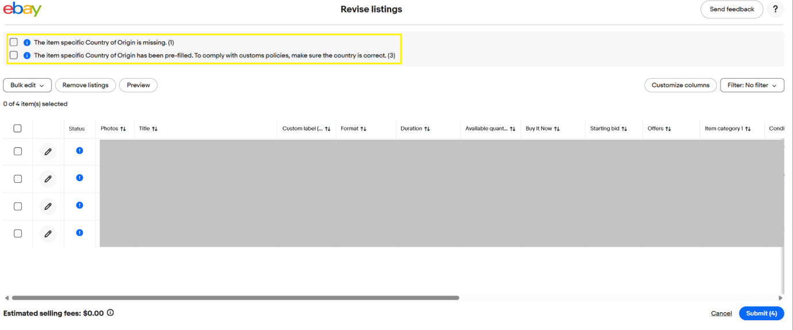Screen dimensions: 793x330
Task: Toggle the select-all checkbox in table header
Action: [x=17, y=128]
